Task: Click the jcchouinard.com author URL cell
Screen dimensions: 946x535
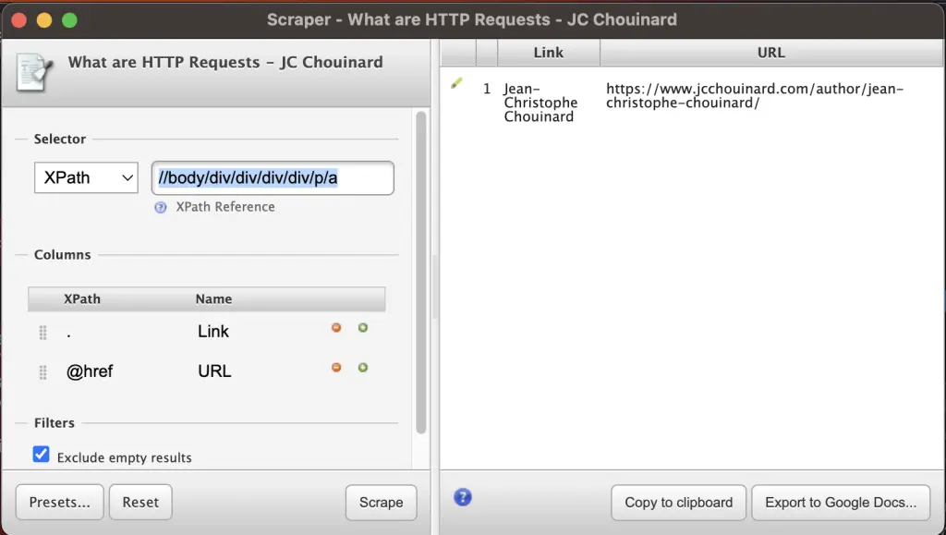Action: point(755,96)
